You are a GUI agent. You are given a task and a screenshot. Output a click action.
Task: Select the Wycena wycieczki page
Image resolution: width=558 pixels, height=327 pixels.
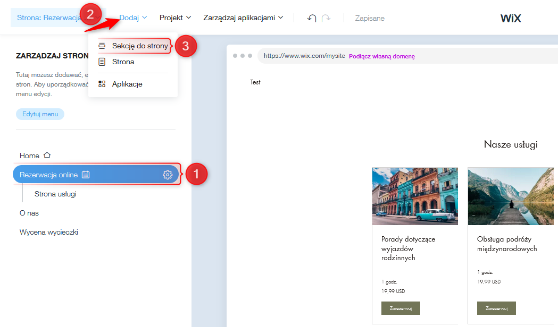(49, 232)
